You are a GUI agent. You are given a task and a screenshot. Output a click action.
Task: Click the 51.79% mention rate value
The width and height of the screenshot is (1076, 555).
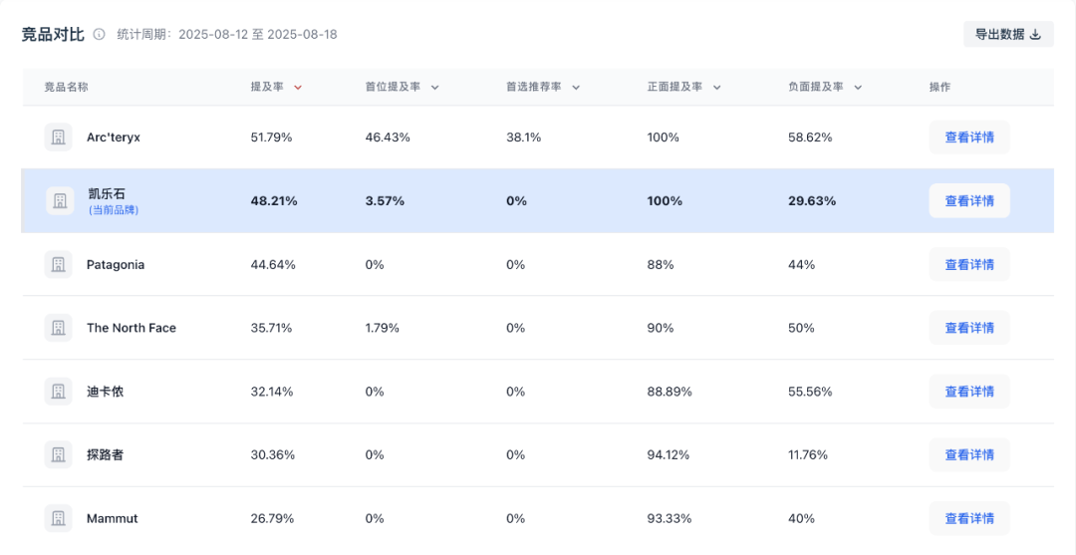(x=272, y=138)
